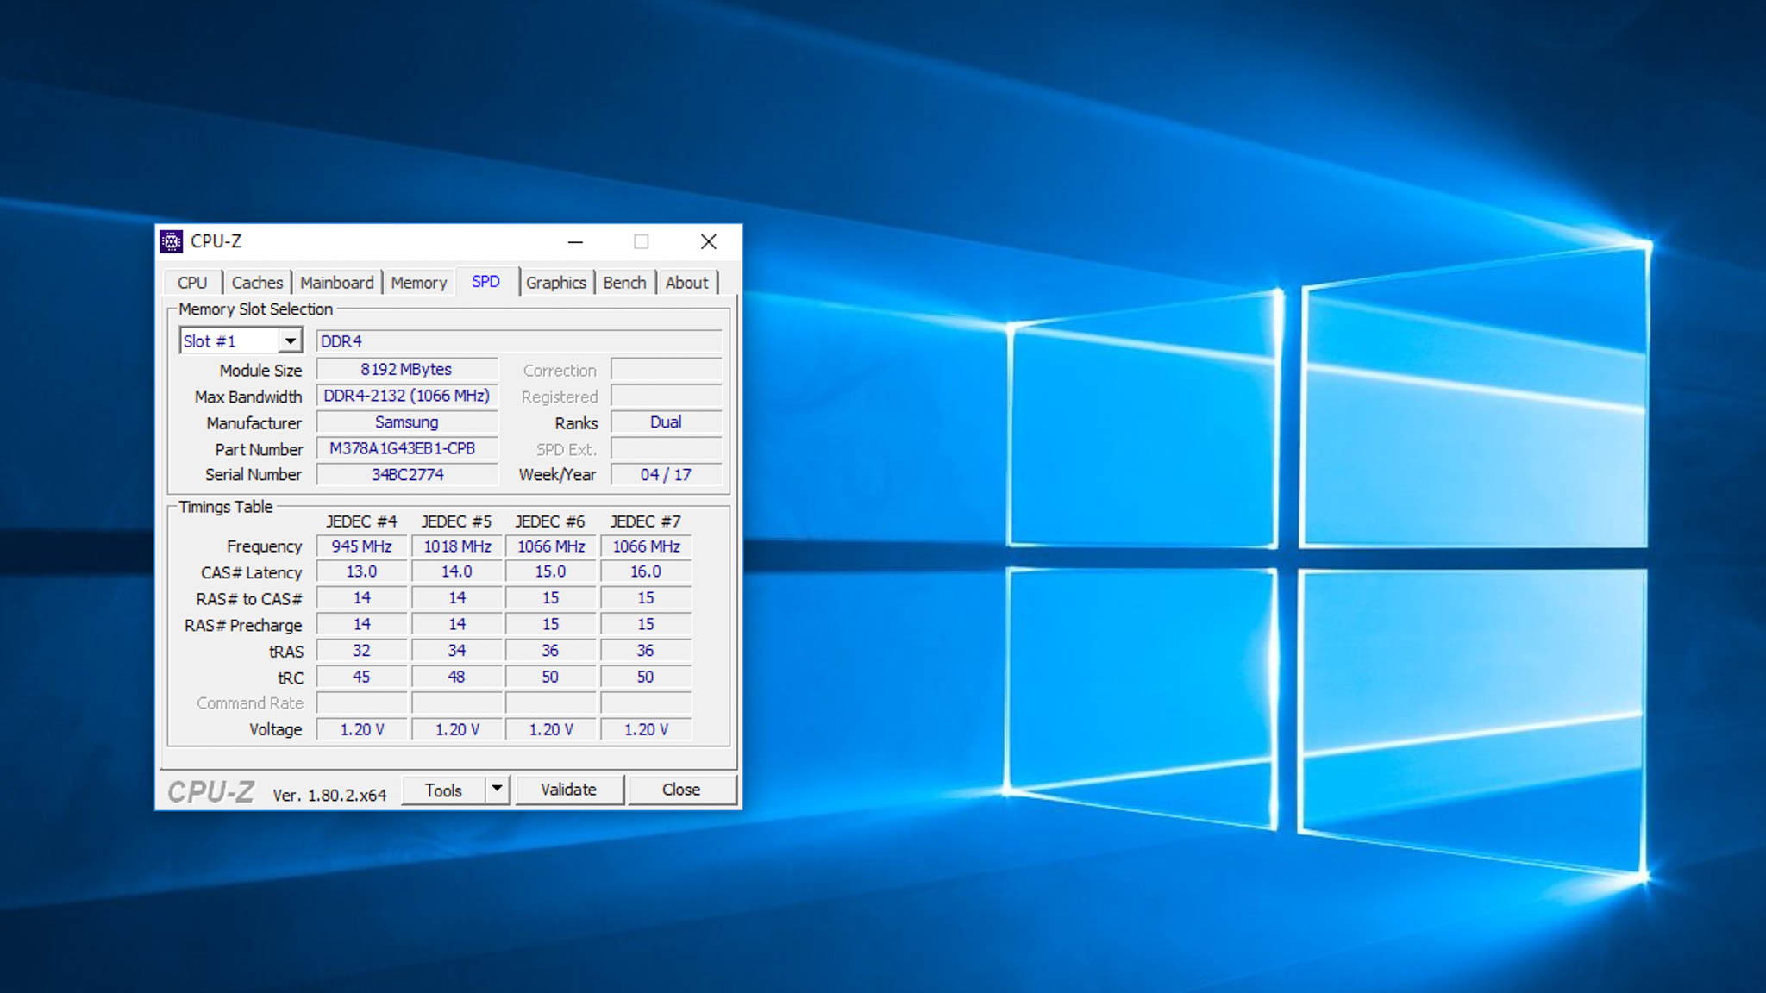Image resolution: width=1766 pixels, height=993 pixels.
Task: Select the 13.0 CAS# Latency value
Action: (361, 571)
